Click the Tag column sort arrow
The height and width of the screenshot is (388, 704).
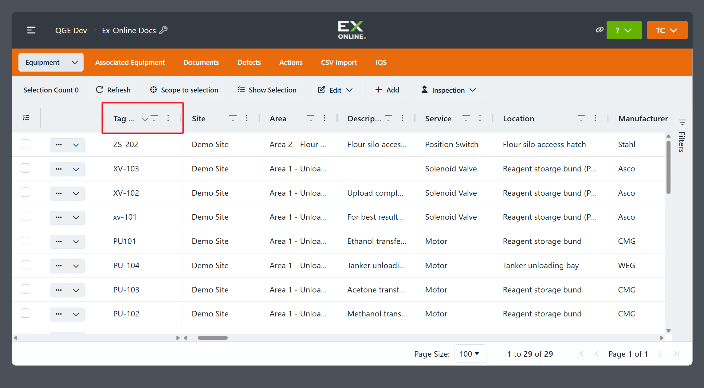pos(145,118)
